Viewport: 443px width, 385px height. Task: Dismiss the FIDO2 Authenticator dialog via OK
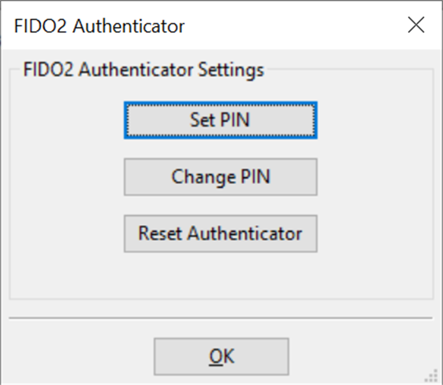(221, 356)
